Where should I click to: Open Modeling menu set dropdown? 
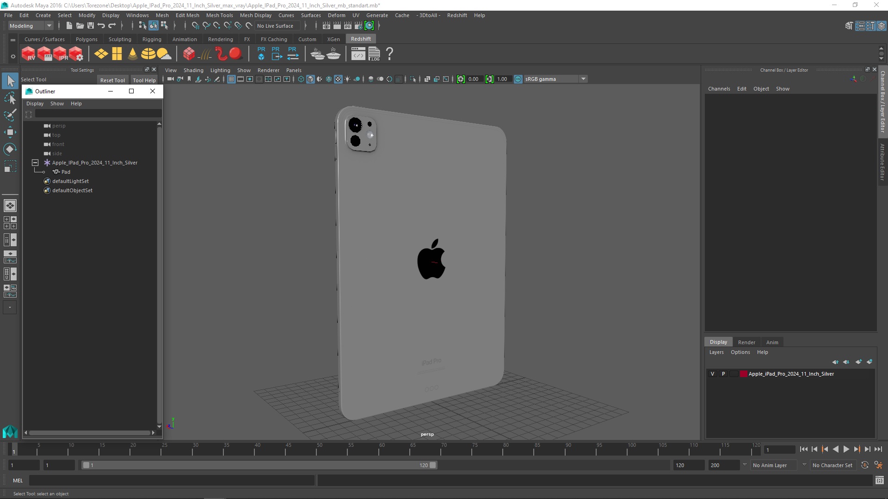click(31, 26)
